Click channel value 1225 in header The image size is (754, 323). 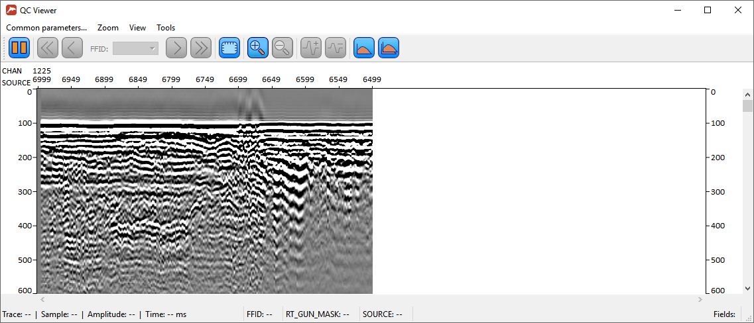point(41,71)
